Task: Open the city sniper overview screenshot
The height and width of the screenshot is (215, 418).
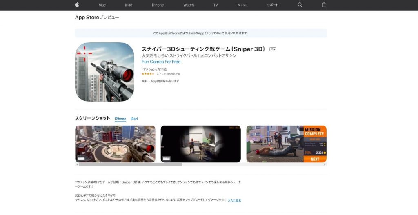Action: pos(115,144)
